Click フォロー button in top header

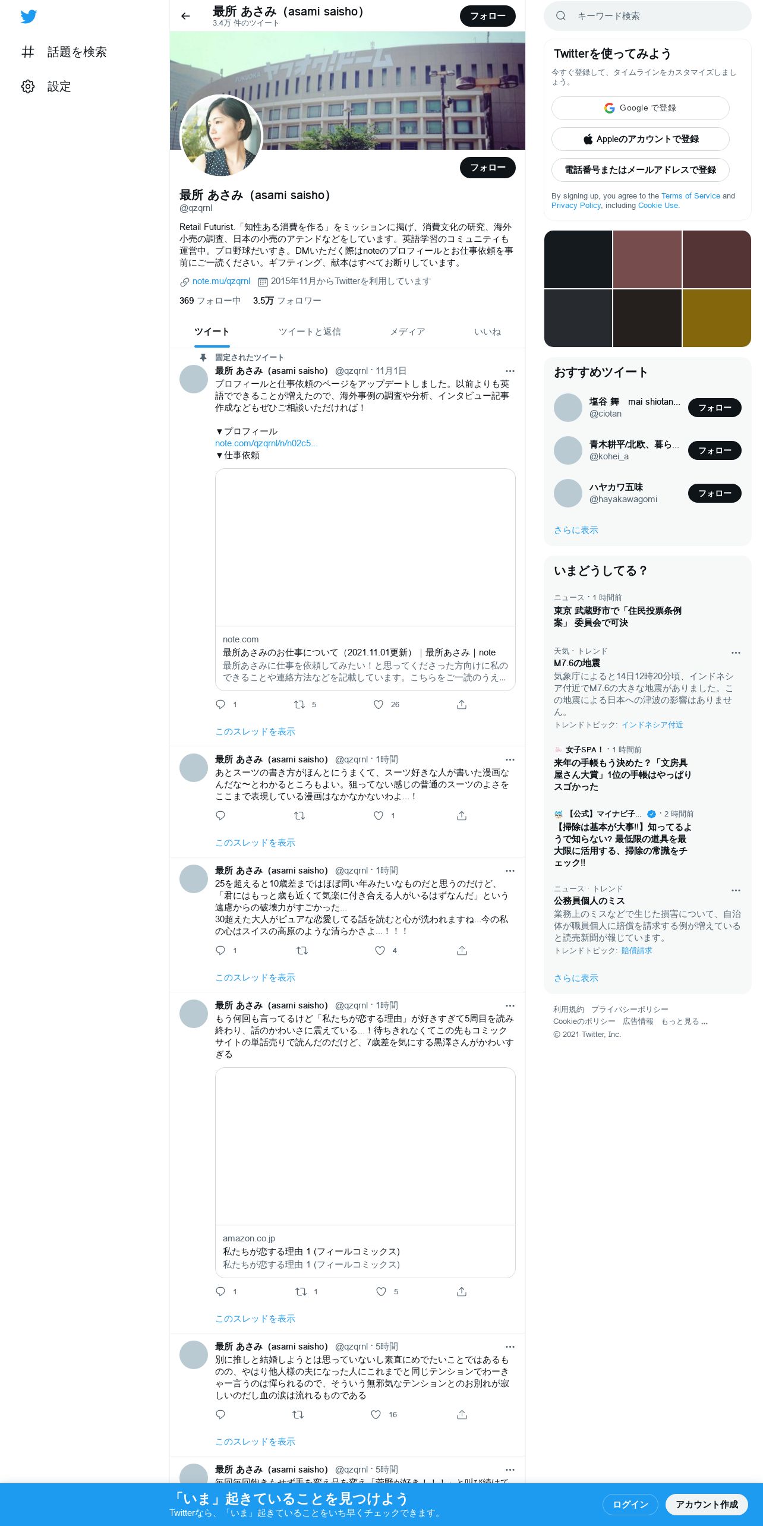pyautogui.click(x=488, y=16)
